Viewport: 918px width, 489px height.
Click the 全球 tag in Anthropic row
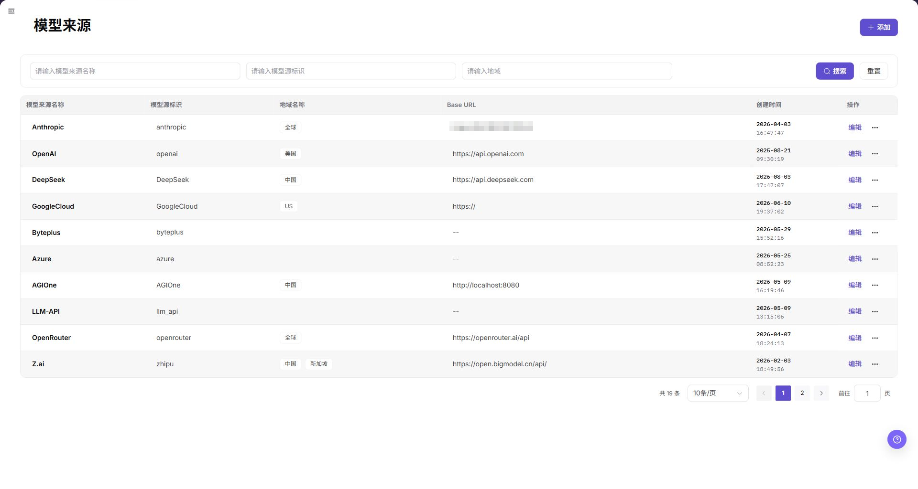point(291,128)
